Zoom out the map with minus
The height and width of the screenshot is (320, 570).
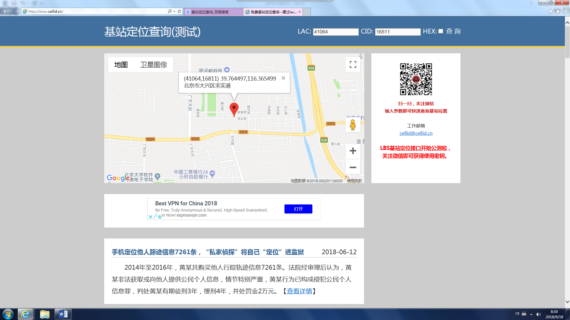[353, 167]
